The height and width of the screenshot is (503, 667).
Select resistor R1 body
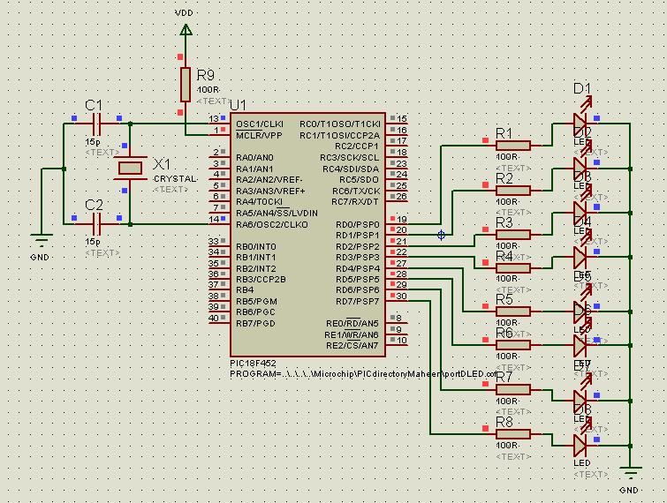pyautogui.click(x=513, y=146)
